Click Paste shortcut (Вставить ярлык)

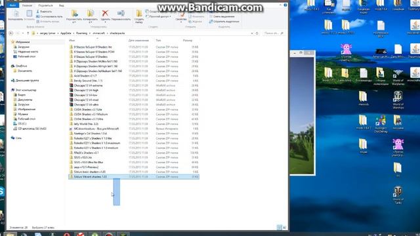tap(47, 22)
